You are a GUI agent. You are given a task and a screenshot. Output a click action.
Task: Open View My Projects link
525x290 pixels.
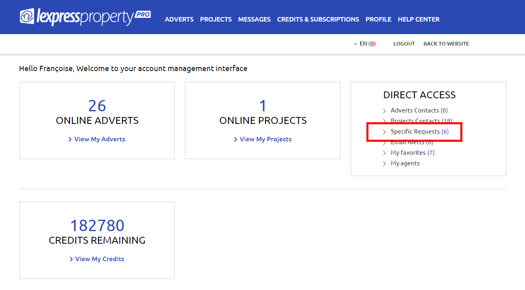(x=263, y=139)
